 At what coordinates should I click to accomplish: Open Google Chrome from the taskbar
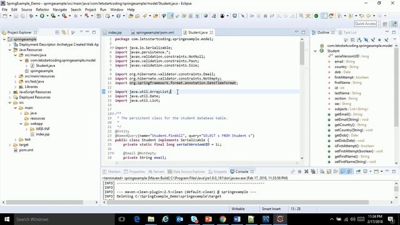pyautogui.click(x=222, y=219)
